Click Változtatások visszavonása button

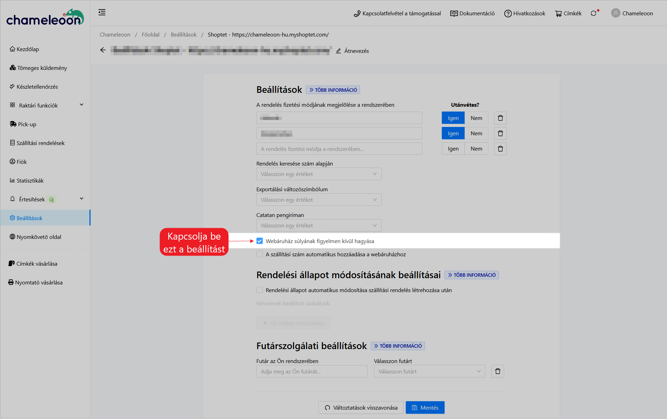361,408
